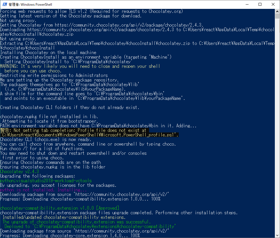Image resolution: width=280 pixels, height=238 pixels.
Task: Click the 'Creating Chocolatey CLI folders' line
Action: click(70, 108)
